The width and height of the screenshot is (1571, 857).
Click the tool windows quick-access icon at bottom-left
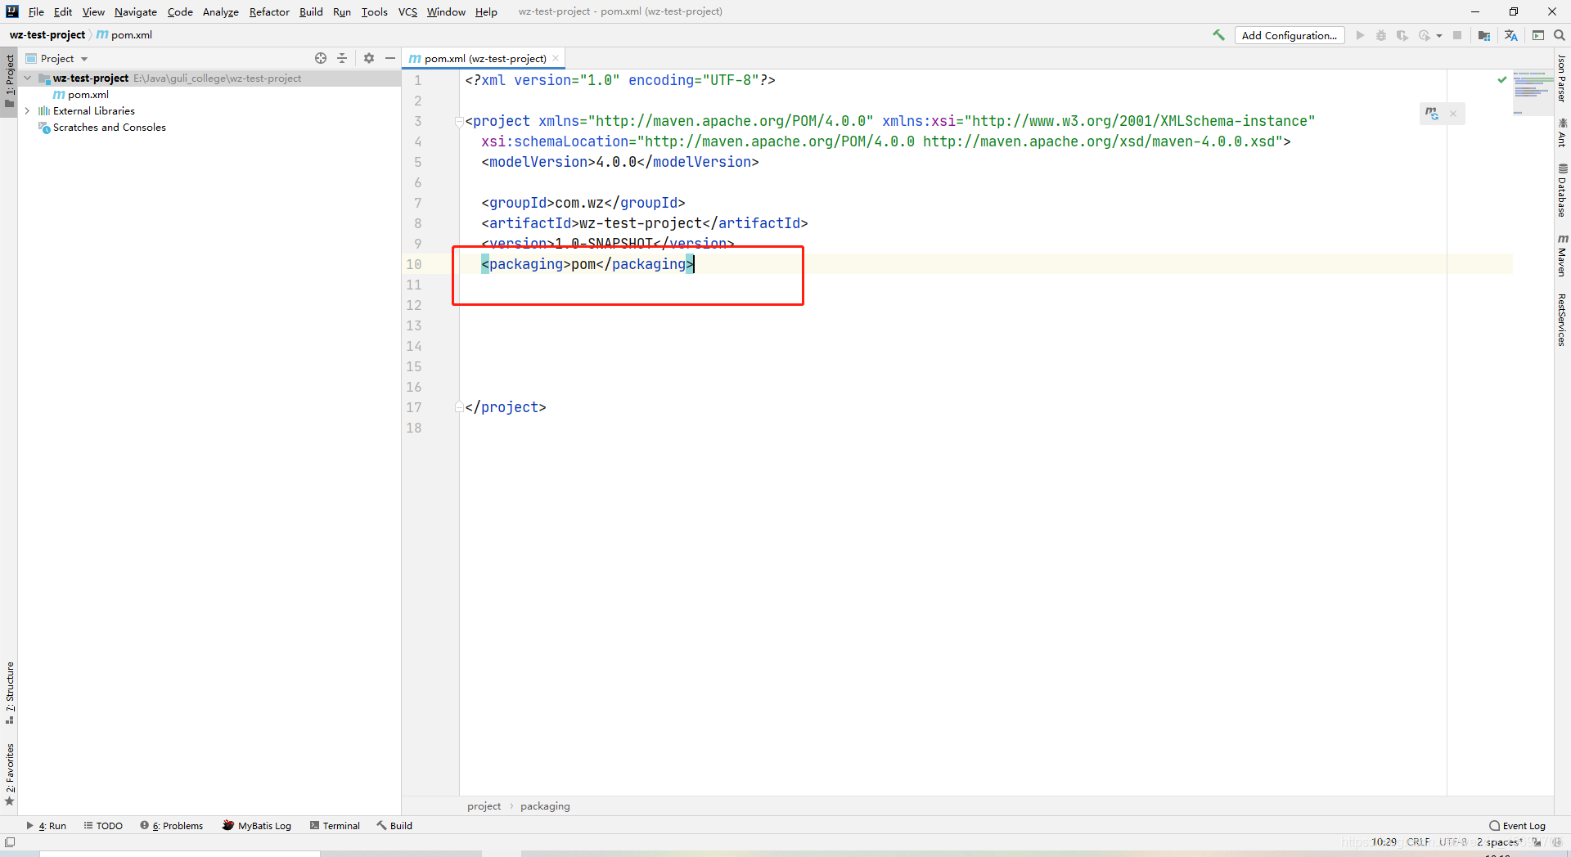tap(10, 841)
